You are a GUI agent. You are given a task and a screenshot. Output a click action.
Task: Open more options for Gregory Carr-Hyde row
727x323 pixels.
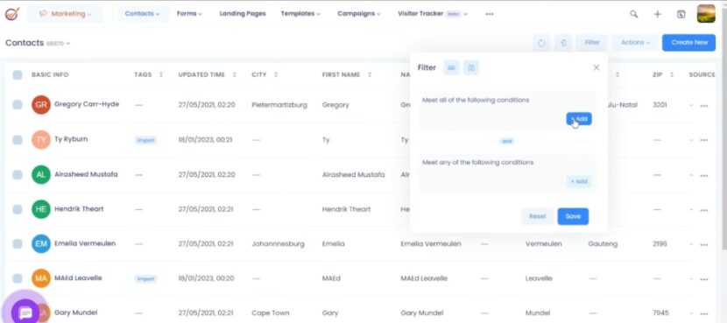point(704,106)
